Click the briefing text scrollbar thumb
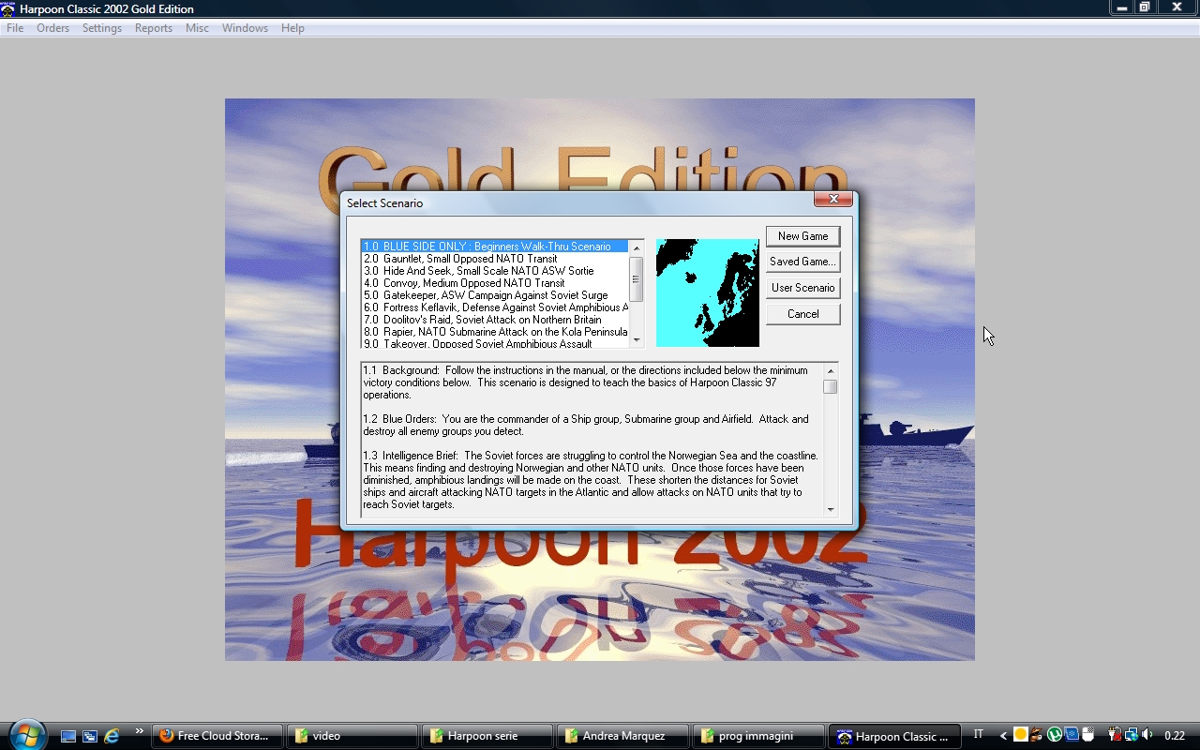1200x750 pixels. (831, 386)
